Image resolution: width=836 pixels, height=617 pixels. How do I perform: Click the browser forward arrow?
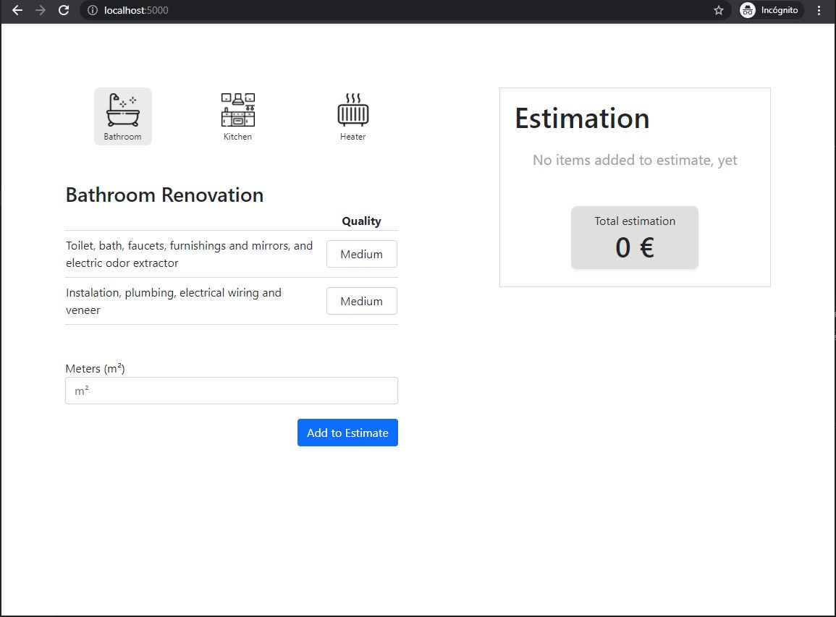click(41, 10)
